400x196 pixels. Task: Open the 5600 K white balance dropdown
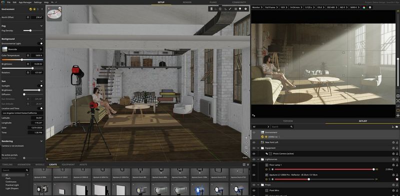click(354, 7)
